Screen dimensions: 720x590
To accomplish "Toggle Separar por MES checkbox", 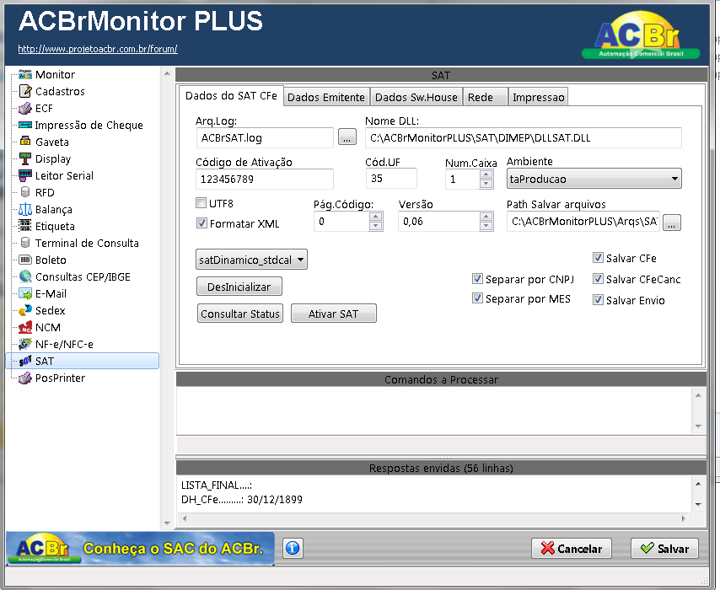I will coord(477,298).
